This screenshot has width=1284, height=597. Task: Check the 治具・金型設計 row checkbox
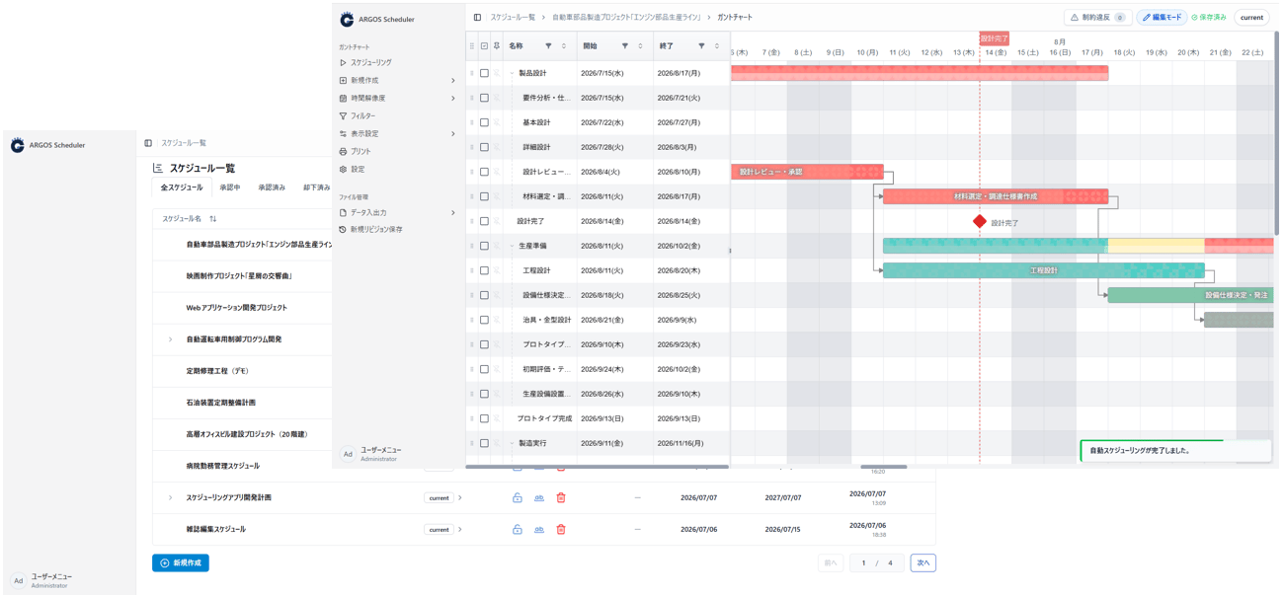coord(484,320)
